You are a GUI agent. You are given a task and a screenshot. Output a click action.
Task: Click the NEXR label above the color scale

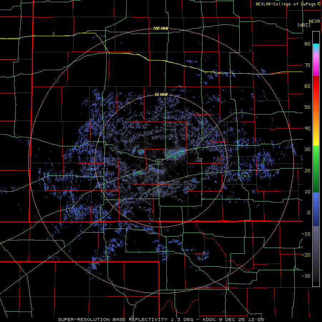[x=314, y=21]
